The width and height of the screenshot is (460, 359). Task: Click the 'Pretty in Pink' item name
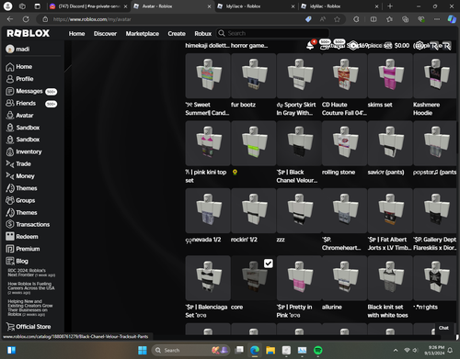coord(294,311)
